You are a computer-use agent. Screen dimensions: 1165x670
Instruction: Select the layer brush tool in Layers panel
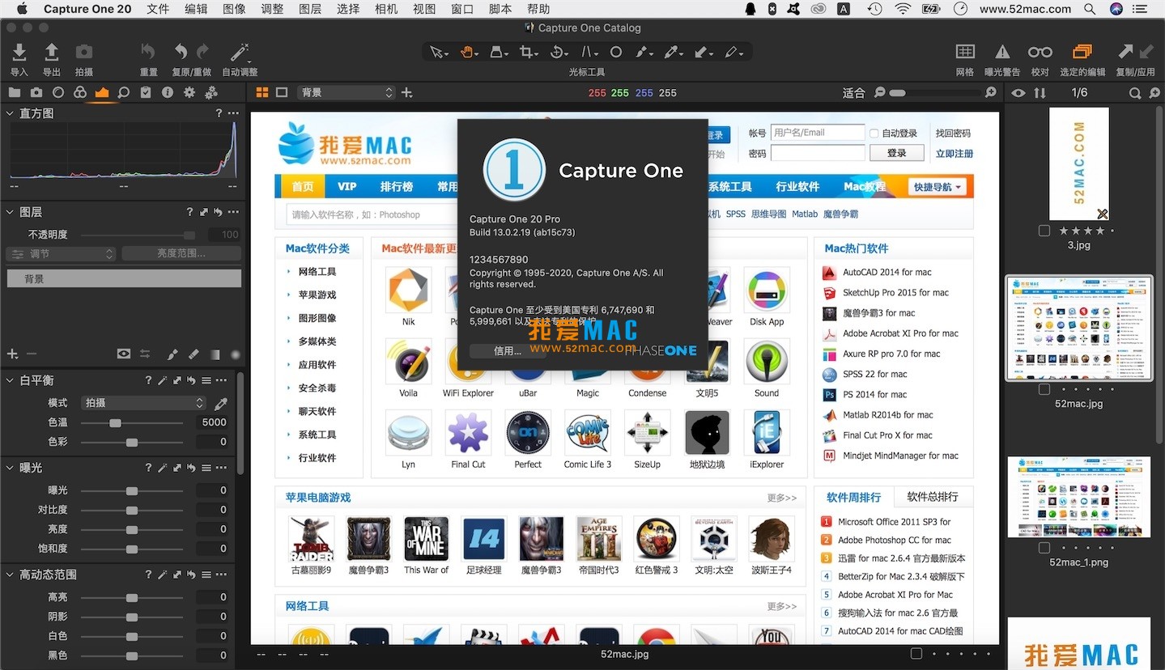tap(172, 354)
